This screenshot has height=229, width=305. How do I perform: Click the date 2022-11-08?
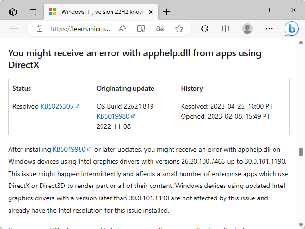[x=113, y=126]
